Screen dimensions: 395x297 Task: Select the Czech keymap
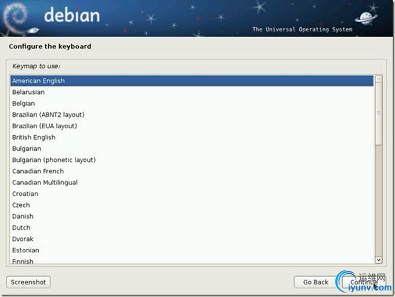(x=192, y=205)
